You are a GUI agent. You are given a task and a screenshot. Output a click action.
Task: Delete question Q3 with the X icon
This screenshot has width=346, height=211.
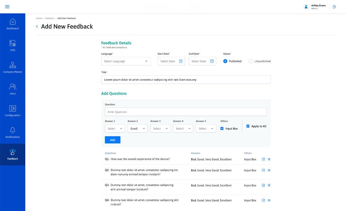(269, 185)
